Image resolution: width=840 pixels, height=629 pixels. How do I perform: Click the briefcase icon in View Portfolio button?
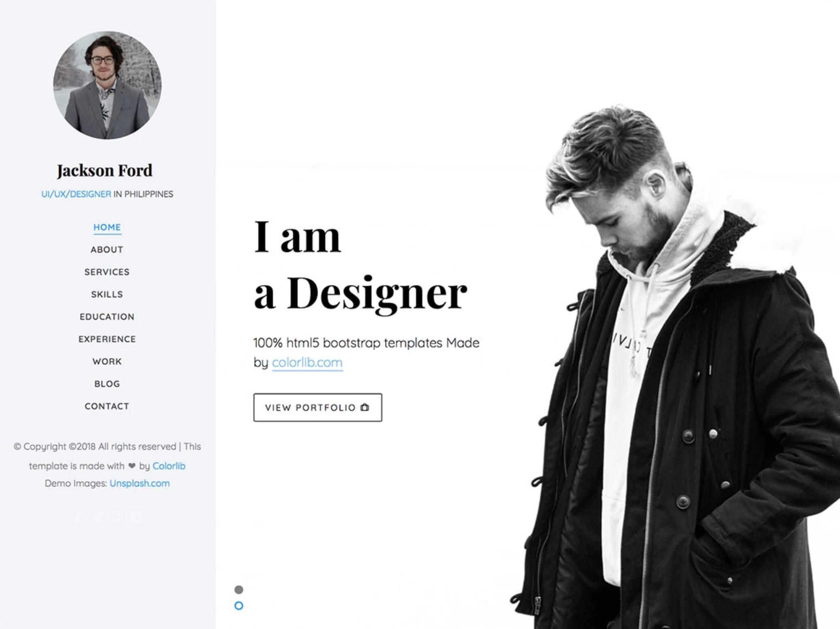365,407
